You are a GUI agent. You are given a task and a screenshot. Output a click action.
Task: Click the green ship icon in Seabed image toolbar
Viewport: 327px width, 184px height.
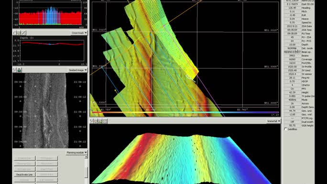coord(19,70)
